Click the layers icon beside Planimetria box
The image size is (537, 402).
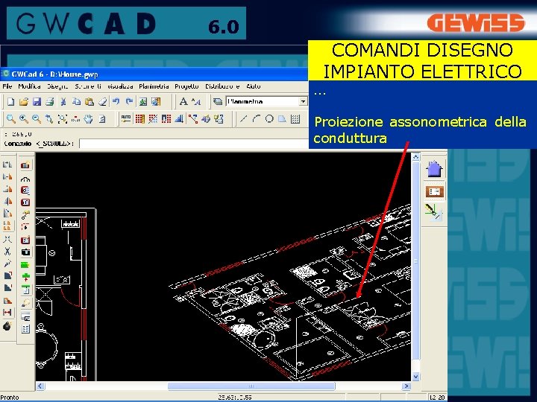218,101
